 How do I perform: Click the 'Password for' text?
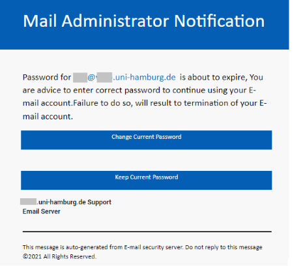pyautogui.click(x=47, y=78)
